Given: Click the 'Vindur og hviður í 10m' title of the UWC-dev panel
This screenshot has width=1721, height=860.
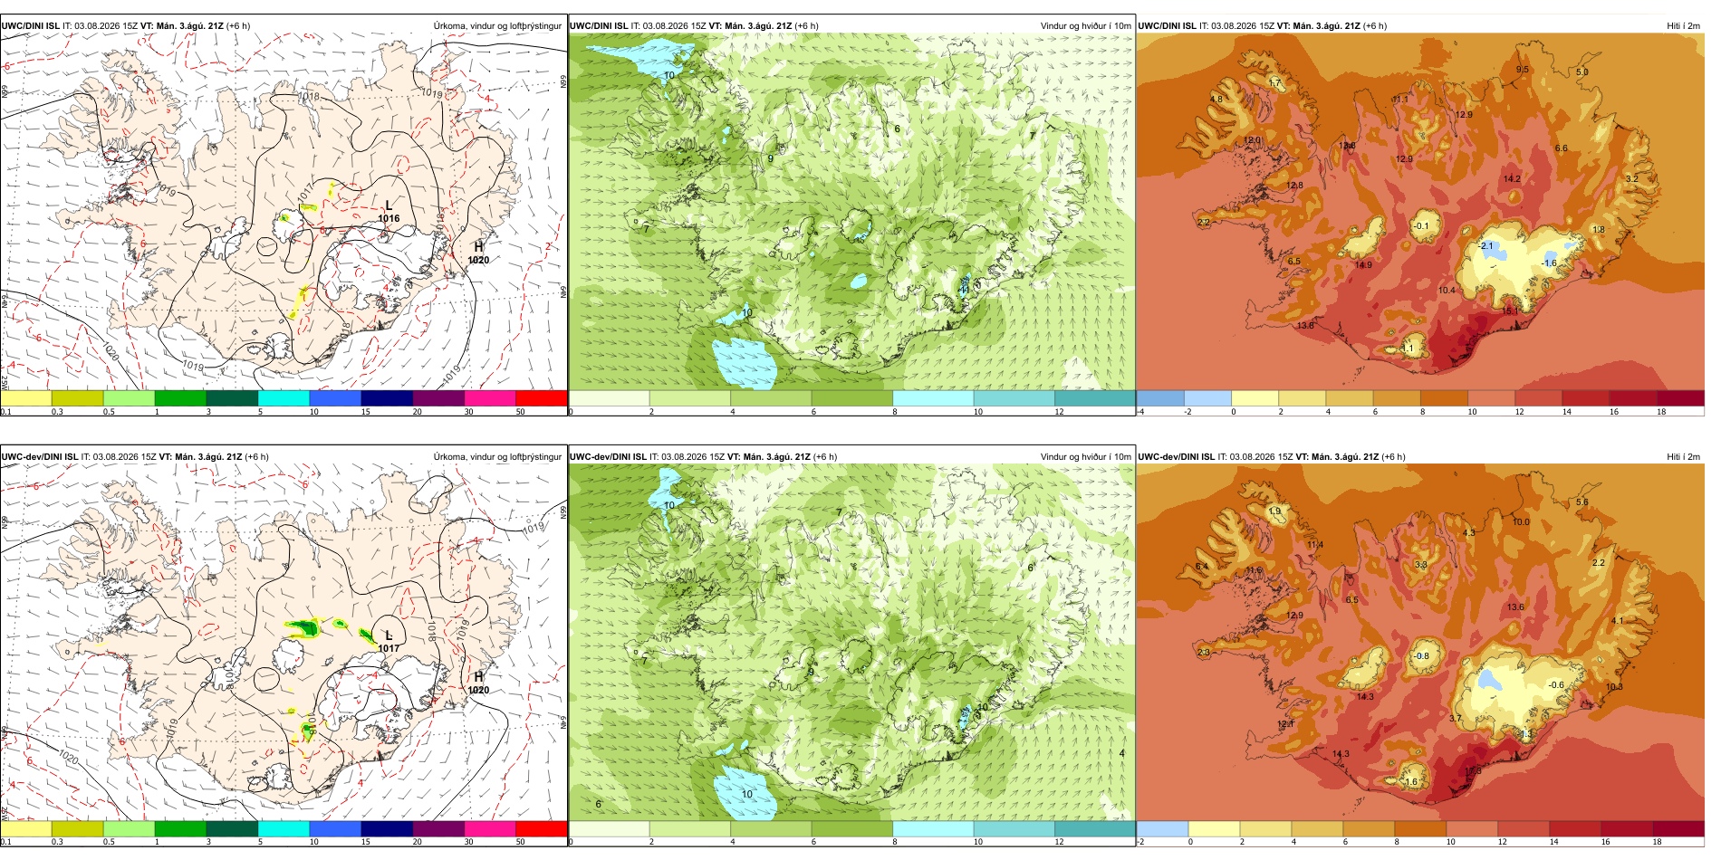Looking at the screenshot, I should 1085,456.
